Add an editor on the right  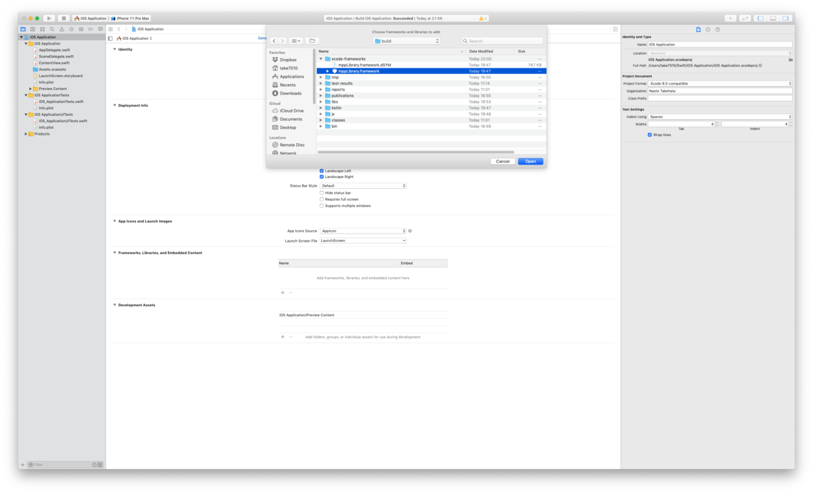pyautogui.click(x=615, y=29)
